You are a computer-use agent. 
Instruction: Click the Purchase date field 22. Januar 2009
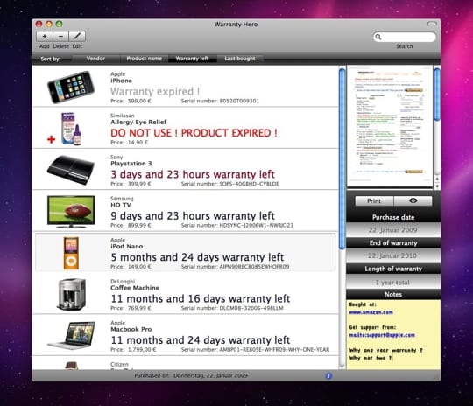tap(393, 230)
